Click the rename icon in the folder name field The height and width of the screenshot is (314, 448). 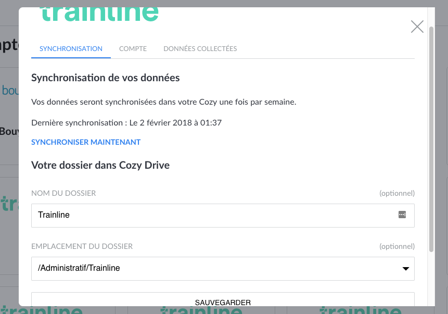[x=402, y=215]
